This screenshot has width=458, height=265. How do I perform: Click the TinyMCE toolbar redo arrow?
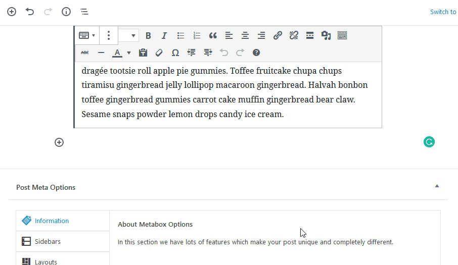(x=240, y=53)
